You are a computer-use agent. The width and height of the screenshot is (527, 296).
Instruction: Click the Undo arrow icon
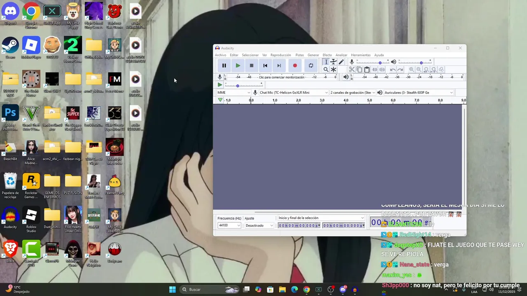393,69
